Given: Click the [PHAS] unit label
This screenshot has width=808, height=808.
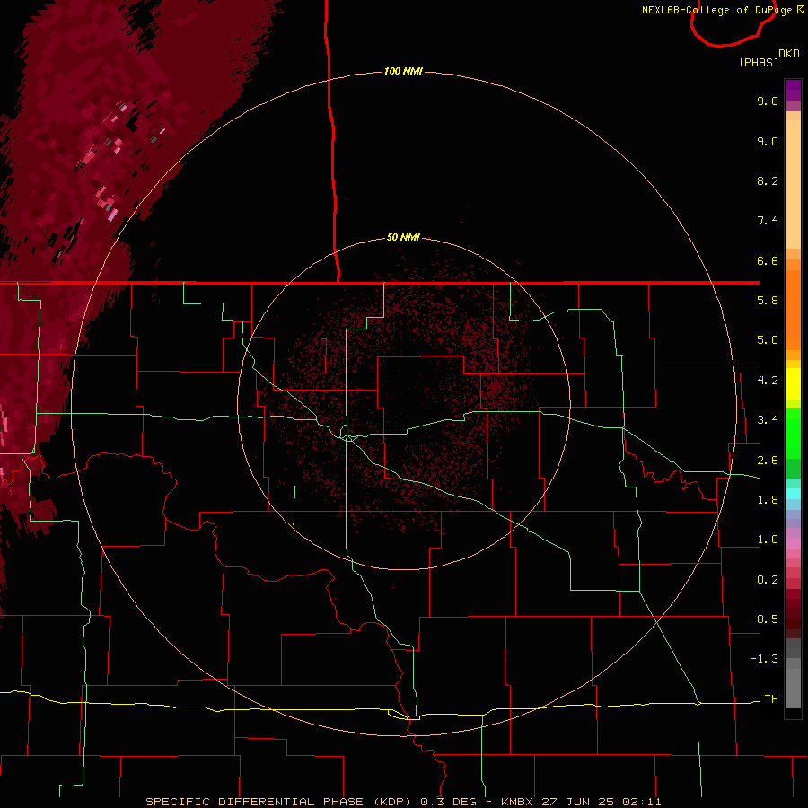Looking at the screenshot, I should 759,63.
